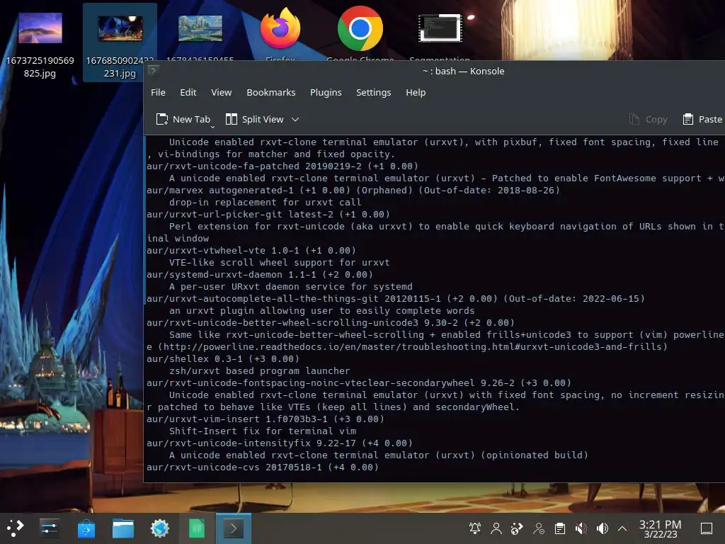Expand the New Tab profile dropdown arrow
This screenshot has width=725, height=544.
(x=212, y=126)
